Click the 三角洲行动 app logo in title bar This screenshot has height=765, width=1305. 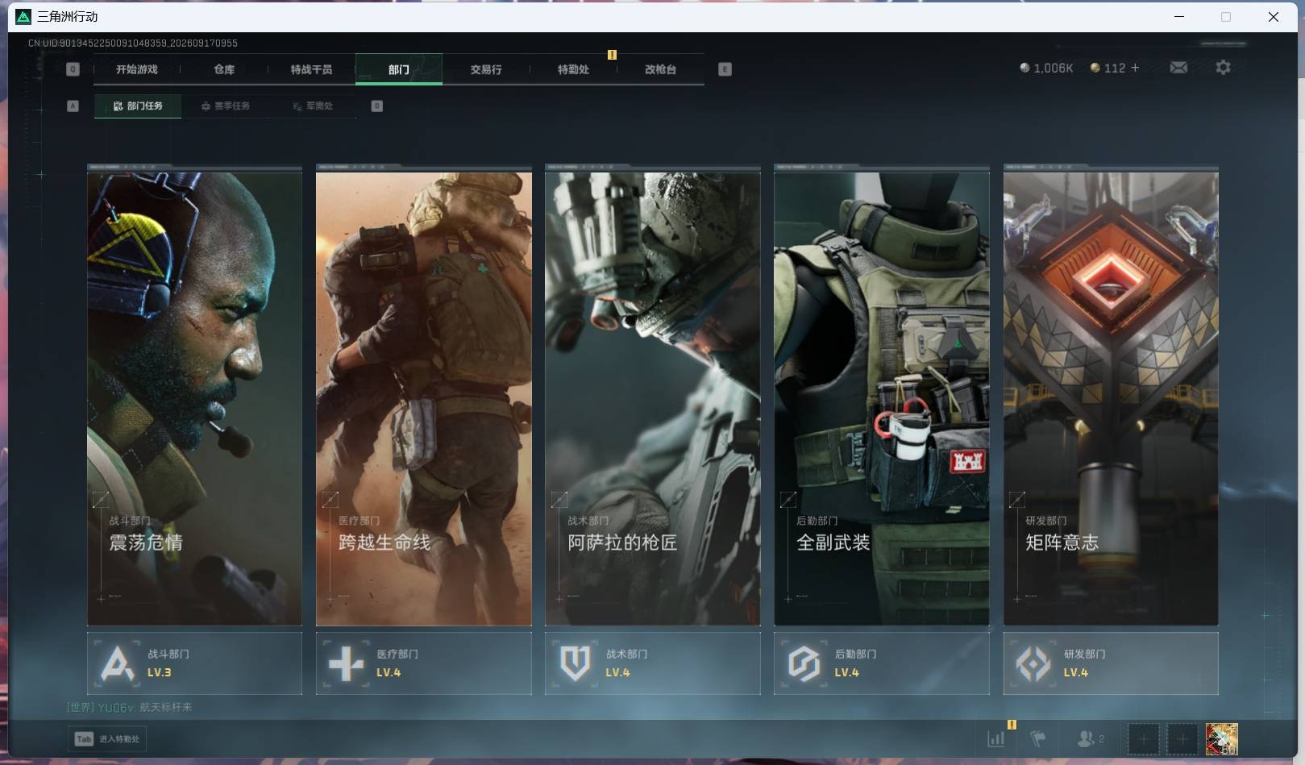23,16
